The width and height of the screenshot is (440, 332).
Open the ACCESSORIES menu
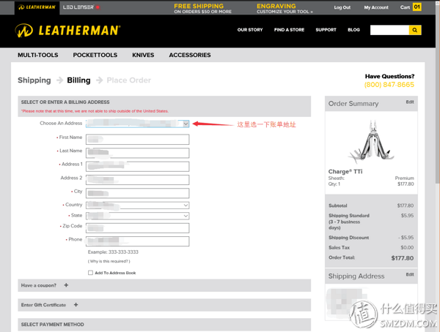point(190,55)
